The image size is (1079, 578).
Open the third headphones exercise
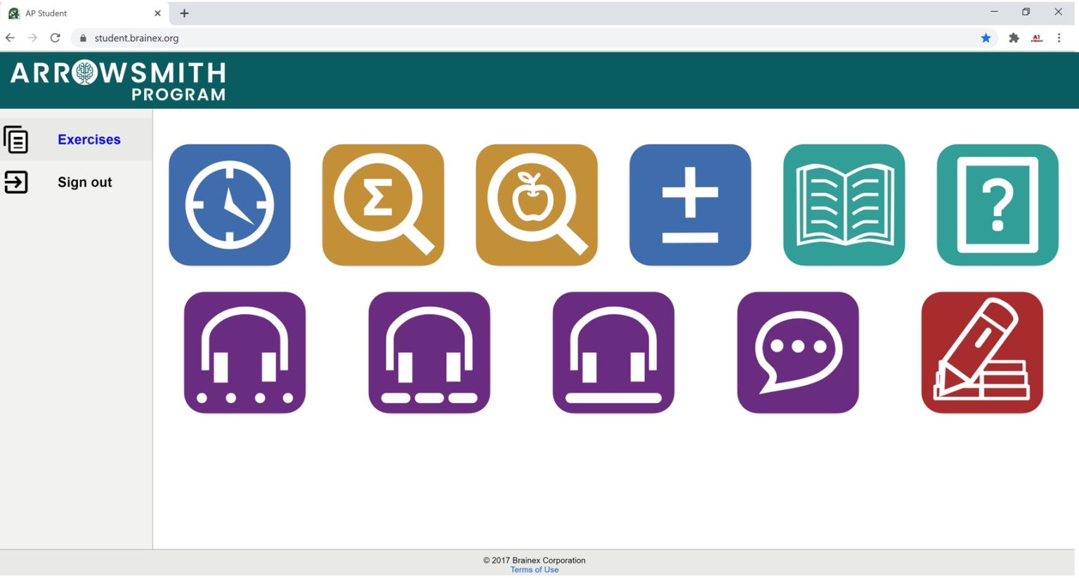point(613,352)
